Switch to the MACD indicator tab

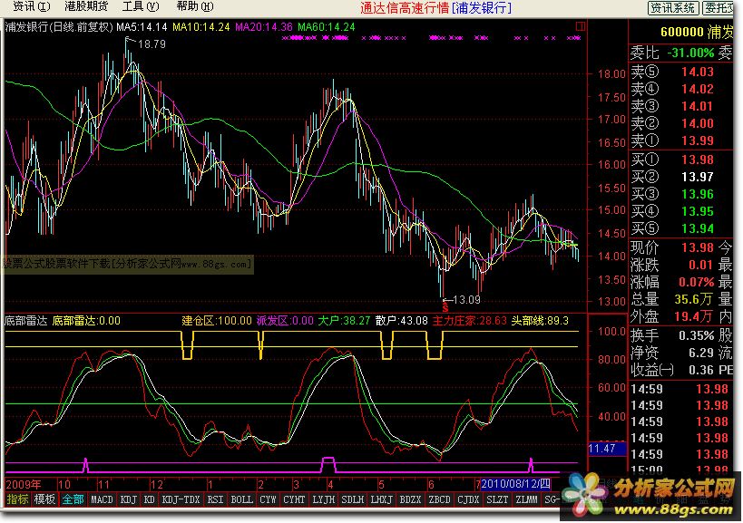coord(102,499)
